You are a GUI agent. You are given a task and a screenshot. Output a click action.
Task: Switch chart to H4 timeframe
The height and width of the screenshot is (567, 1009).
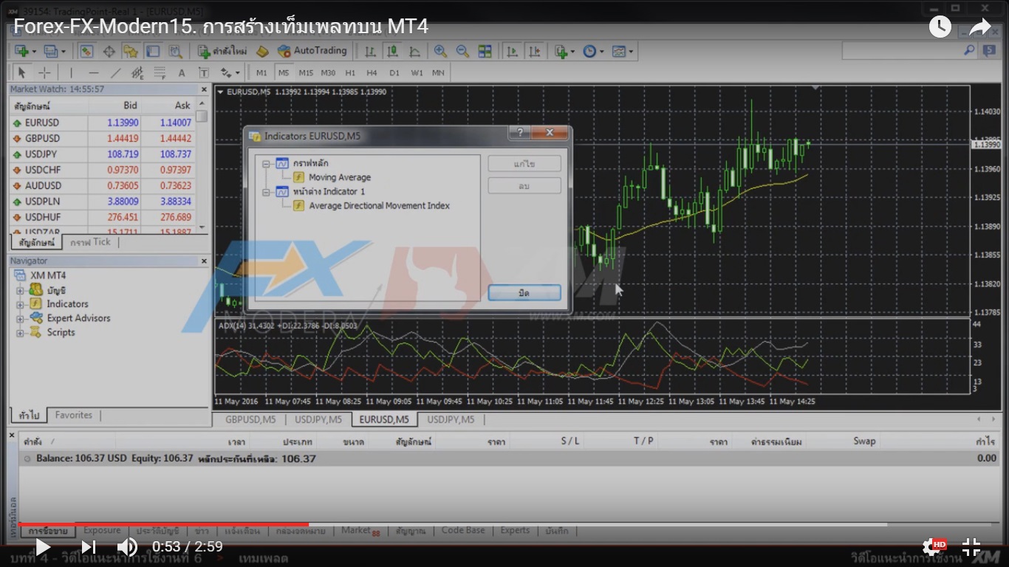tap(372, 72)
